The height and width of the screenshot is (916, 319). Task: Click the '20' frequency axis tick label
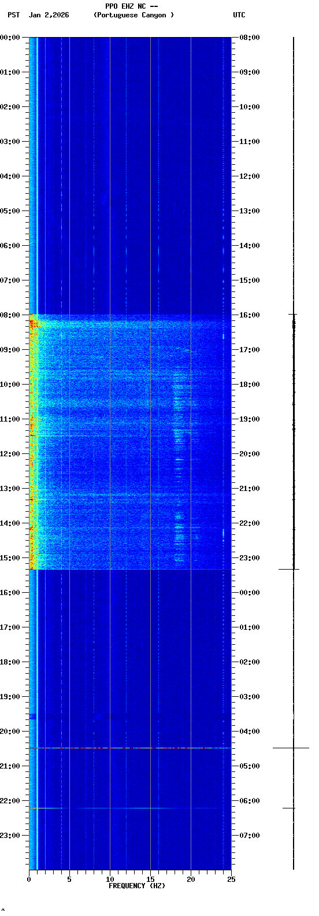191,880
